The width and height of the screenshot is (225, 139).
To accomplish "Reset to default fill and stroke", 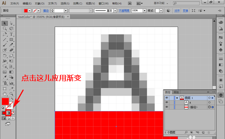I will click(x=3, y=108).
